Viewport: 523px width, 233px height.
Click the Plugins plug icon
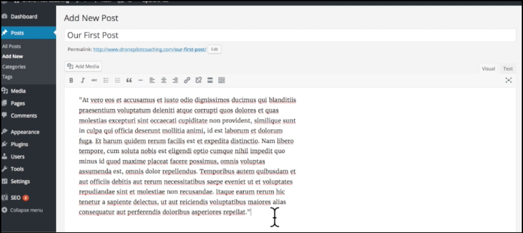pyautogui.click(x=4, y=144)
